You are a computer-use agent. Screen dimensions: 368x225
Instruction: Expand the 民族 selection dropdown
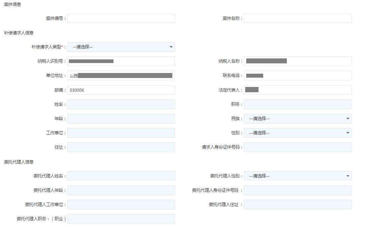(x=297, y=118)
